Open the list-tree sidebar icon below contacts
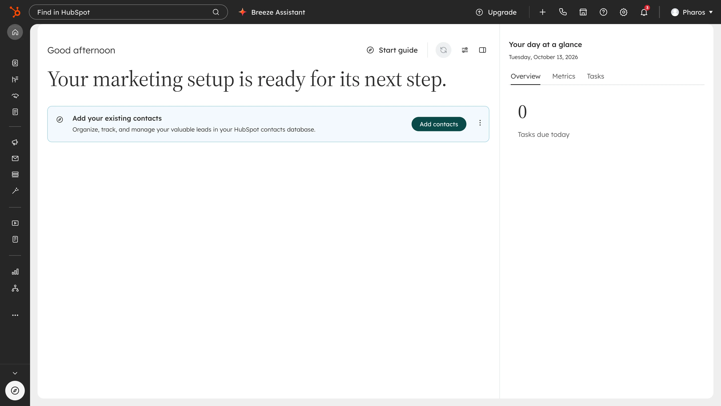721x406 pixels. (x=15, y=79)
